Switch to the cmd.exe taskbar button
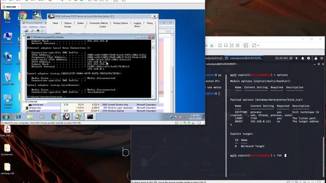Viewport: 326px width, 183px height. point(90,117)
